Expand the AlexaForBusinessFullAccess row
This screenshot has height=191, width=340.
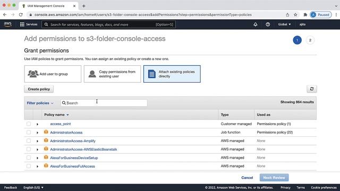37,167
